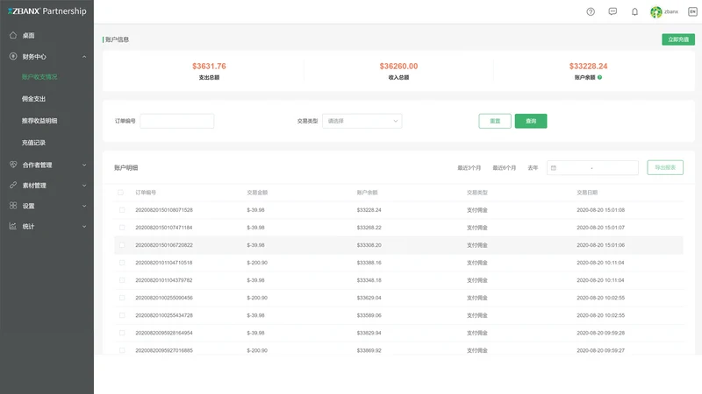This screenshot has height=394, width=702.
Task: Click the 账户明细 section title
Action: coord(125,168)
